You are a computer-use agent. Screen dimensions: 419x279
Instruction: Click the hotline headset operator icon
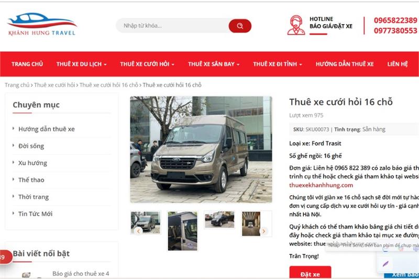tap(296, 25)
